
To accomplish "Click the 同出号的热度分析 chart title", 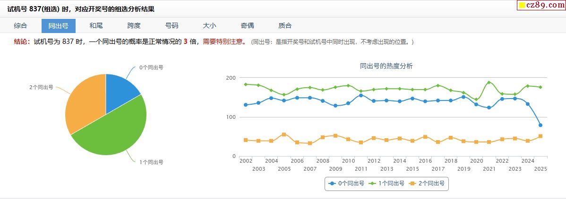I will pos(386,66).
